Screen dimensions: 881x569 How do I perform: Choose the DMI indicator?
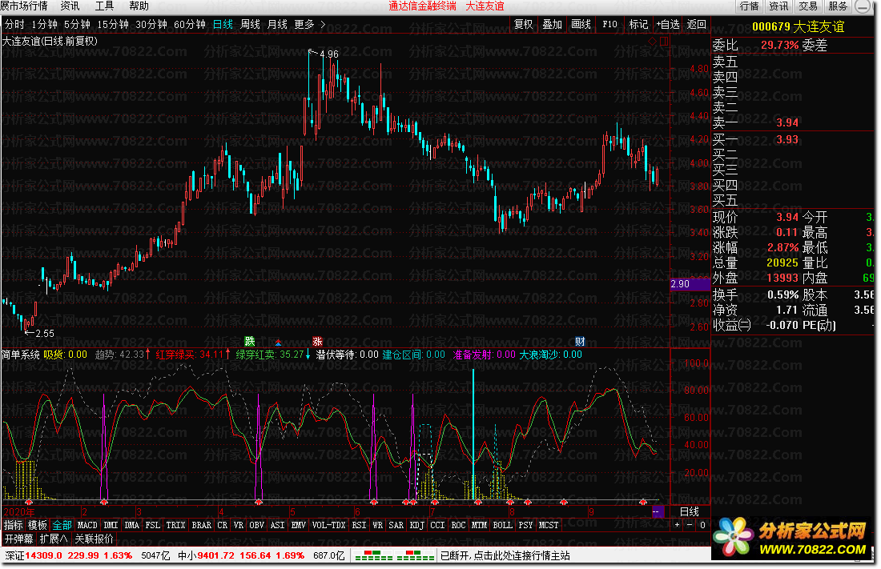click(111, 525)
